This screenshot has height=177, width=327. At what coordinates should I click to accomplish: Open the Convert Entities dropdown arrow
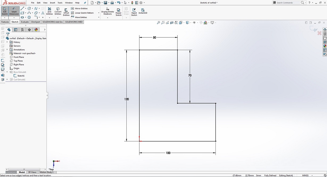click(x=58, y=18)
